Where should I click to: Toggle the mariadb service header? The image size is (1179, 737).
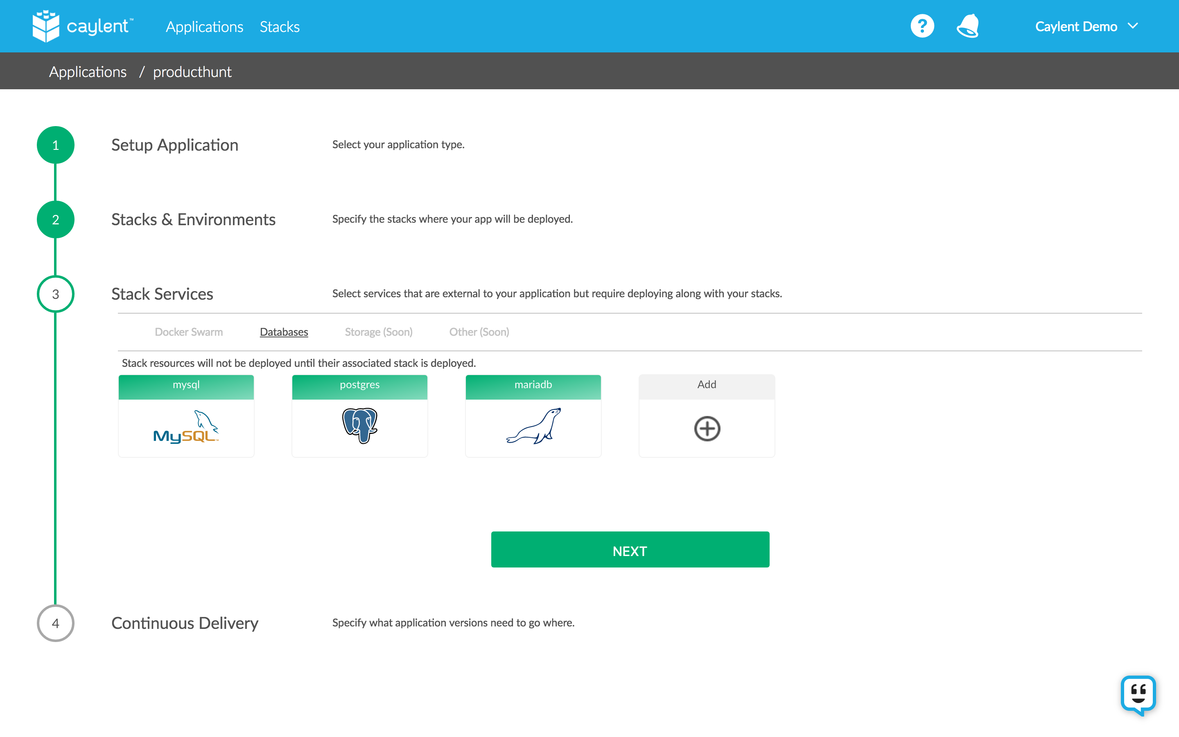pos(533,386)
